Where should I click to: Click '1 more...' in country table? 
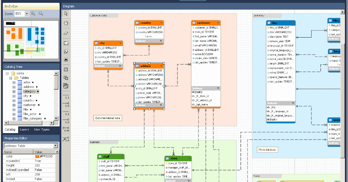[x=149, y=37]
